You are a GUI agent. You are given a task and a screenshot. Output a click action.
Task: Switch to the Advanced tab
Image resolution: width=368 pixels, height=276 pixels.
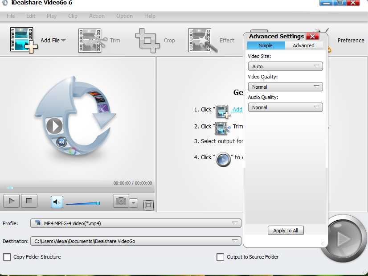[x=303, y=45]
